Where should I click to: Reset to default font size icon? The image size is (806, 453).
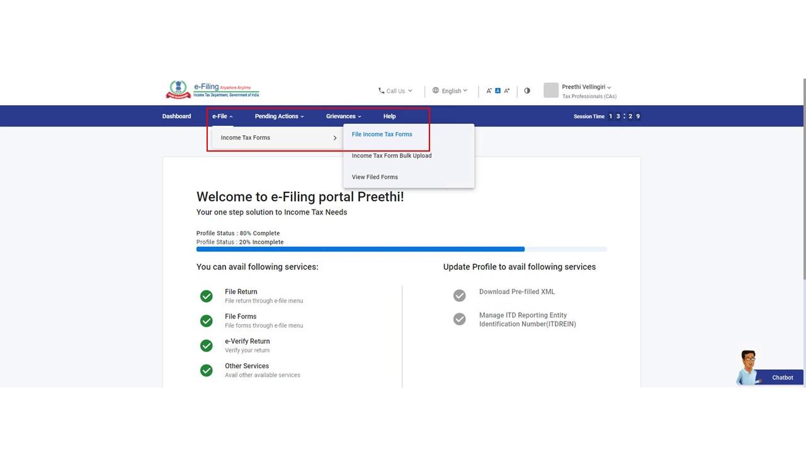click(x=497, y=91)
